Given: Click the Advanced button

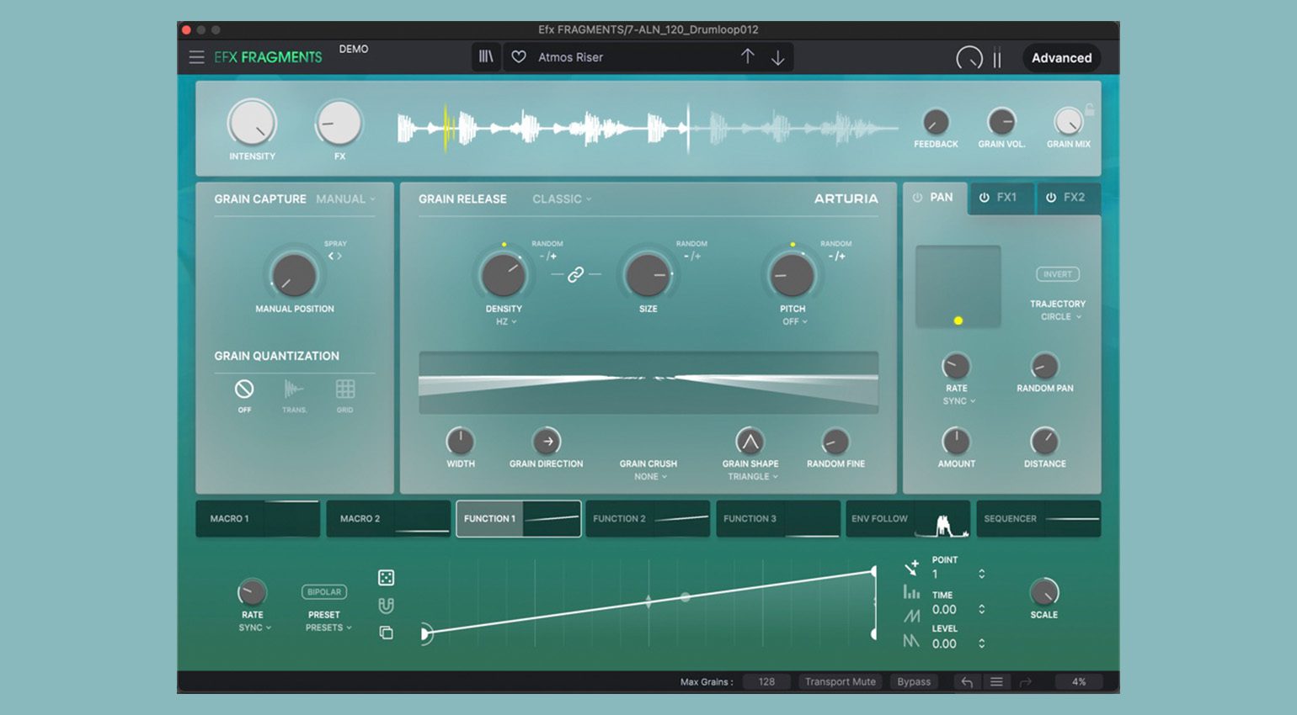Looking at the screenshot, I should tap(1061, 58).
